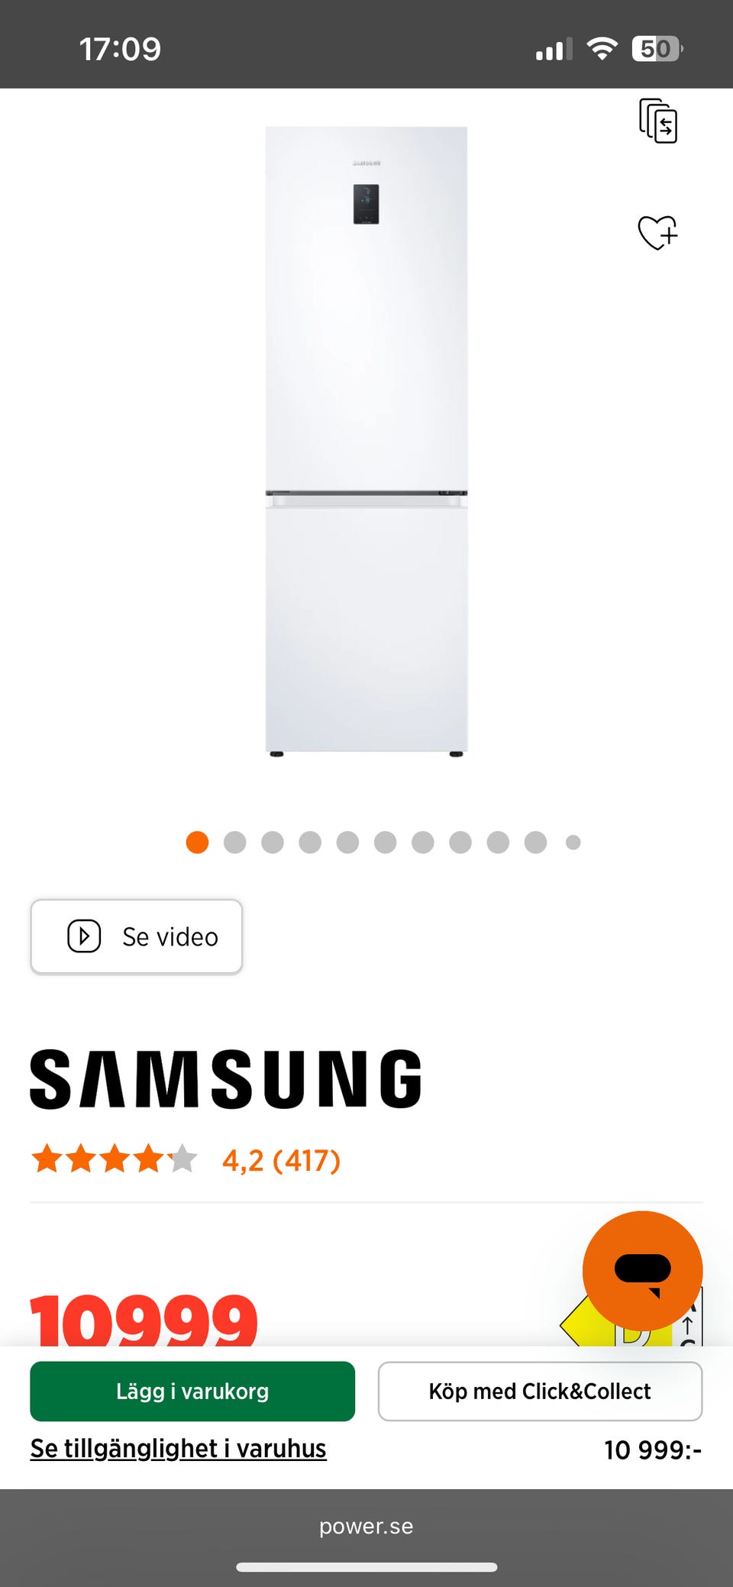Tap the battery indicator showing 50

click(657, 49)
